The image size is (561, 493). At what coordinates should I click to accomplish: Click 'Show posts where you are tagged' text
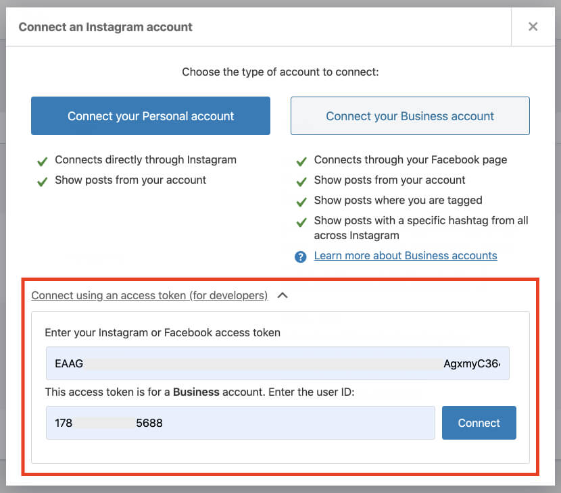coord(398,200)
